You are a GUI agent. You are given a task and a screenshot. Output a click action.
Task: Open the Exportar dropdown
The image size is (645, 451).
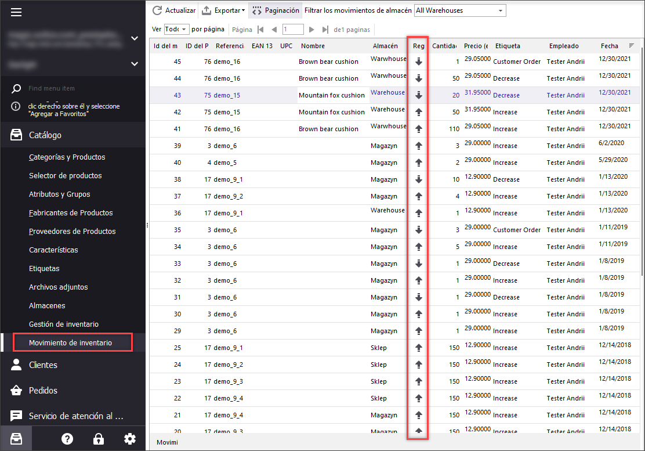click(223, 10)
